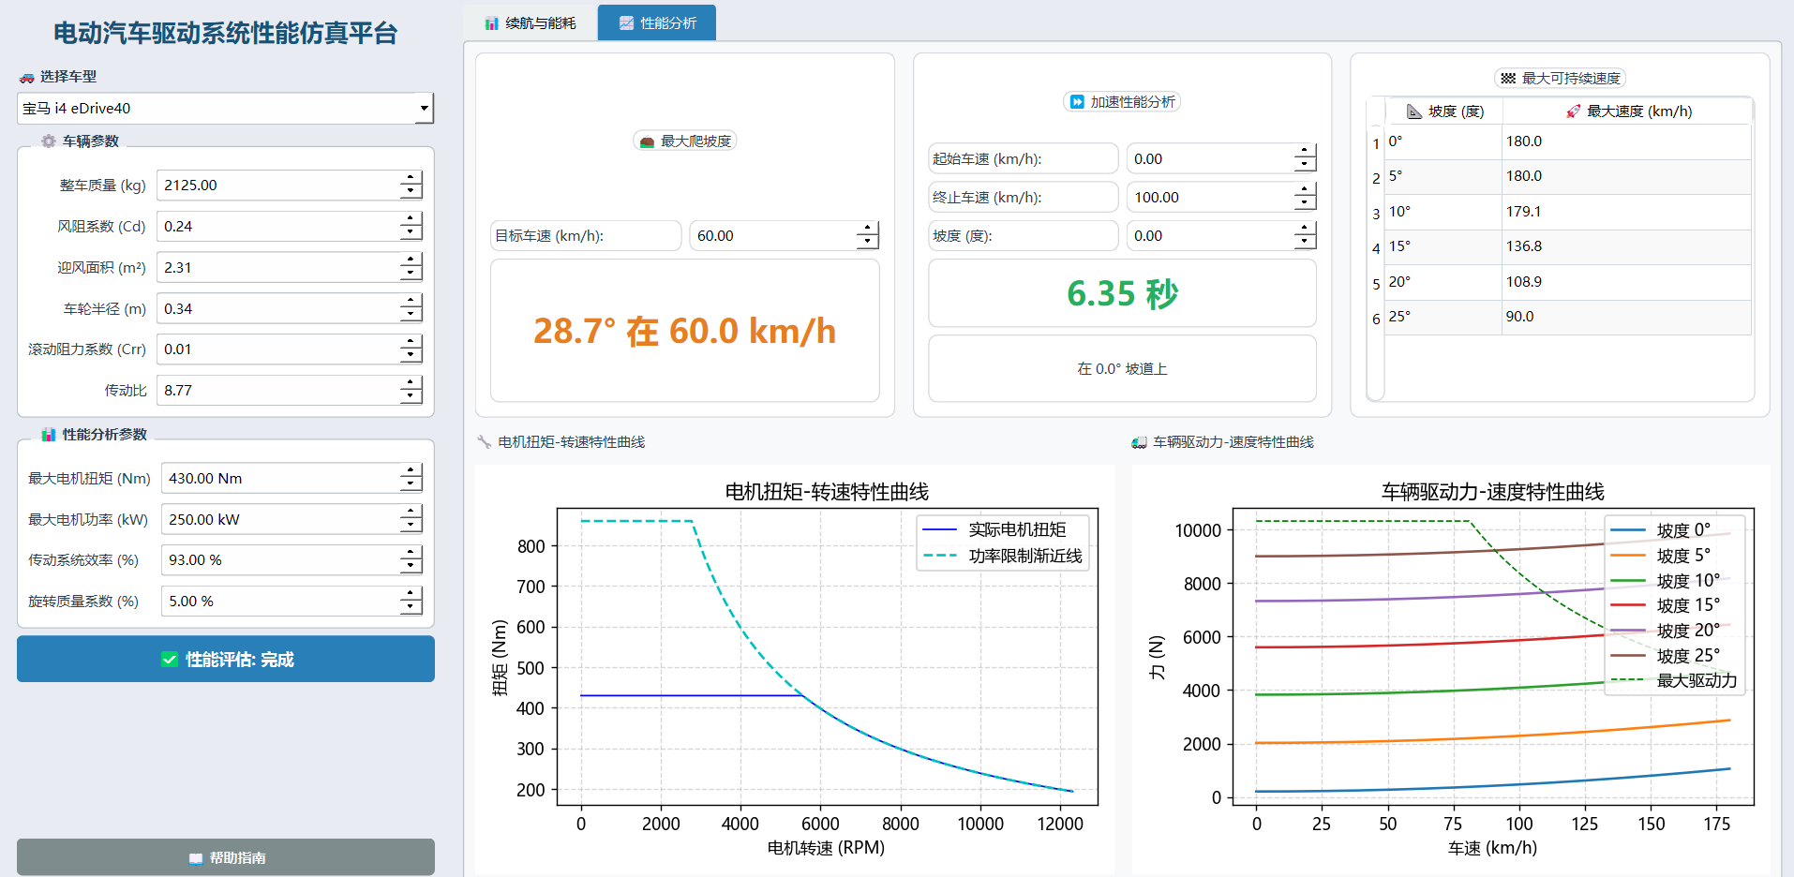Click the checkmark icon on 性能评估 button

[x=170, y=660]
